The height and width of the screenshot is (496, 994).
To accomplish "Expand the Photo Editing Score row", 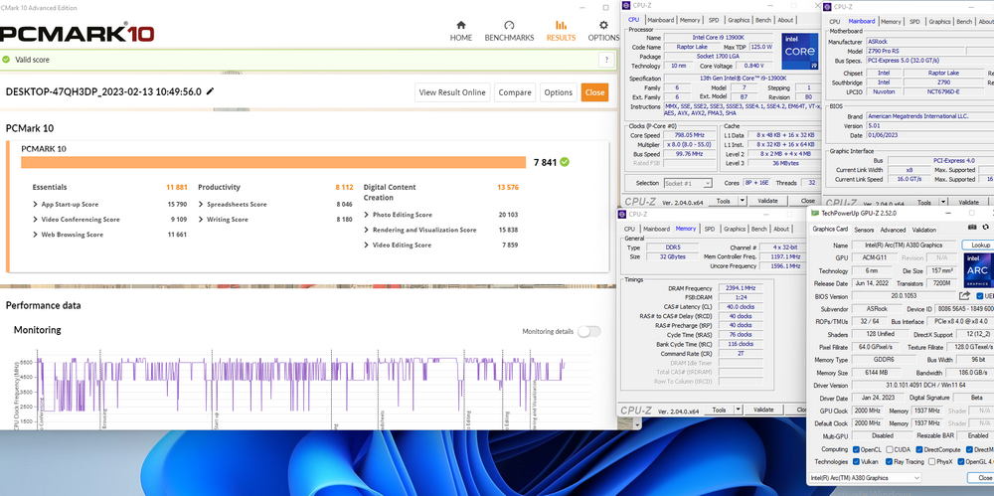I will pos(367,214).
